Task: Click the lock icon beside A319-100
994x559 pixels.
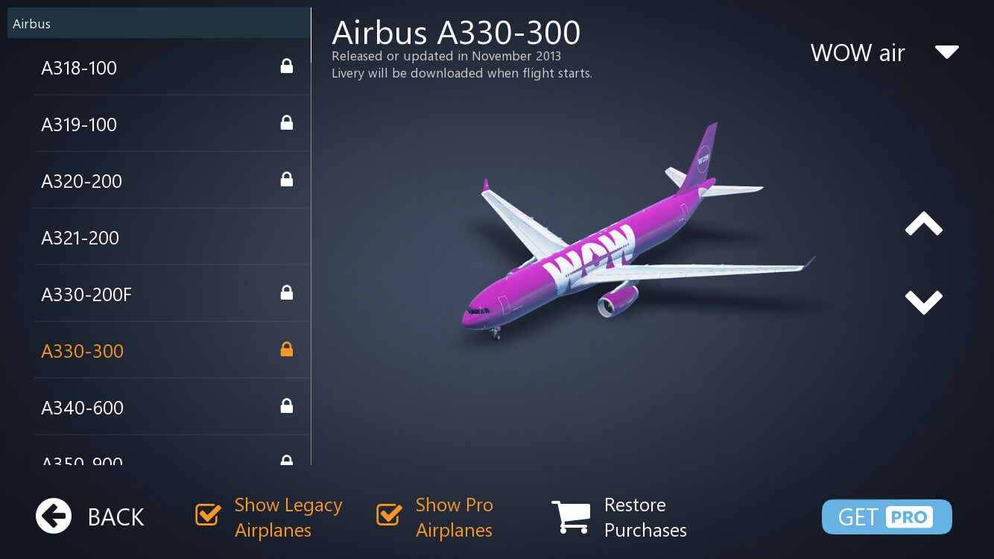Action: (x=286, y=123)
